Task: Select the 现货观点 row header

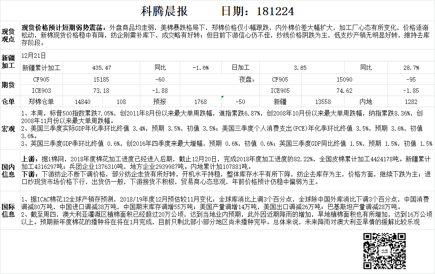Action: [8, 35]
